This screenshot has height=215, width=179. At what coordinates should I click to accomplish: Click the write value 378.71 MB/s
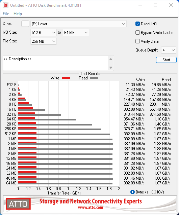pos(134,129)
